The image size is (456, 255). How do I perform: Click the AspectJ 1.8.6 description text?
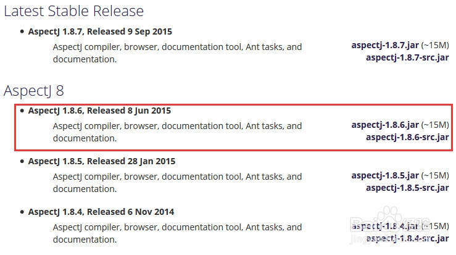coord(177,132)
